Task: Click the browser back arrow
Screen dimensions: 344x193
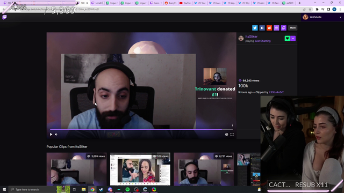Action: [4, 10]
